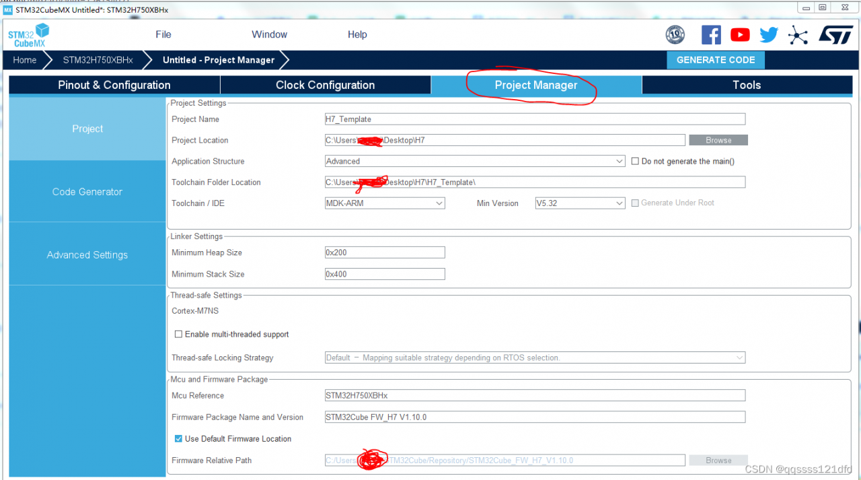
Task: Close the STM32CubeMX window
Action: point(844,7)
